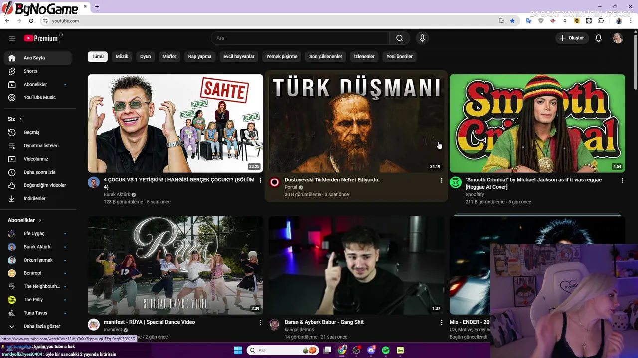Viewport: 638px width, 358px height.
Task: Open a new browser tab
Action: [x=97, y=7]
